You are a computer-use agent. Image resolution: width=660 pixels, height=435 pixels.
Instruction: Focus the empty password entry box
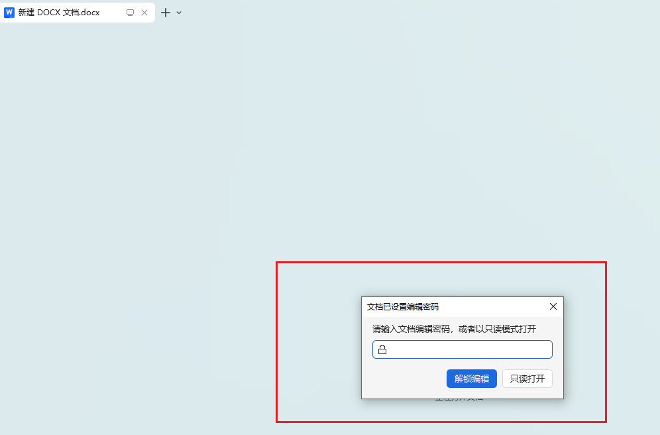tap(462, 349)
